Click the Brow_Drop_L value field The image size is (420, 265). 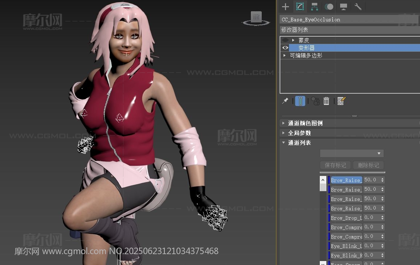tap(372, 218)
